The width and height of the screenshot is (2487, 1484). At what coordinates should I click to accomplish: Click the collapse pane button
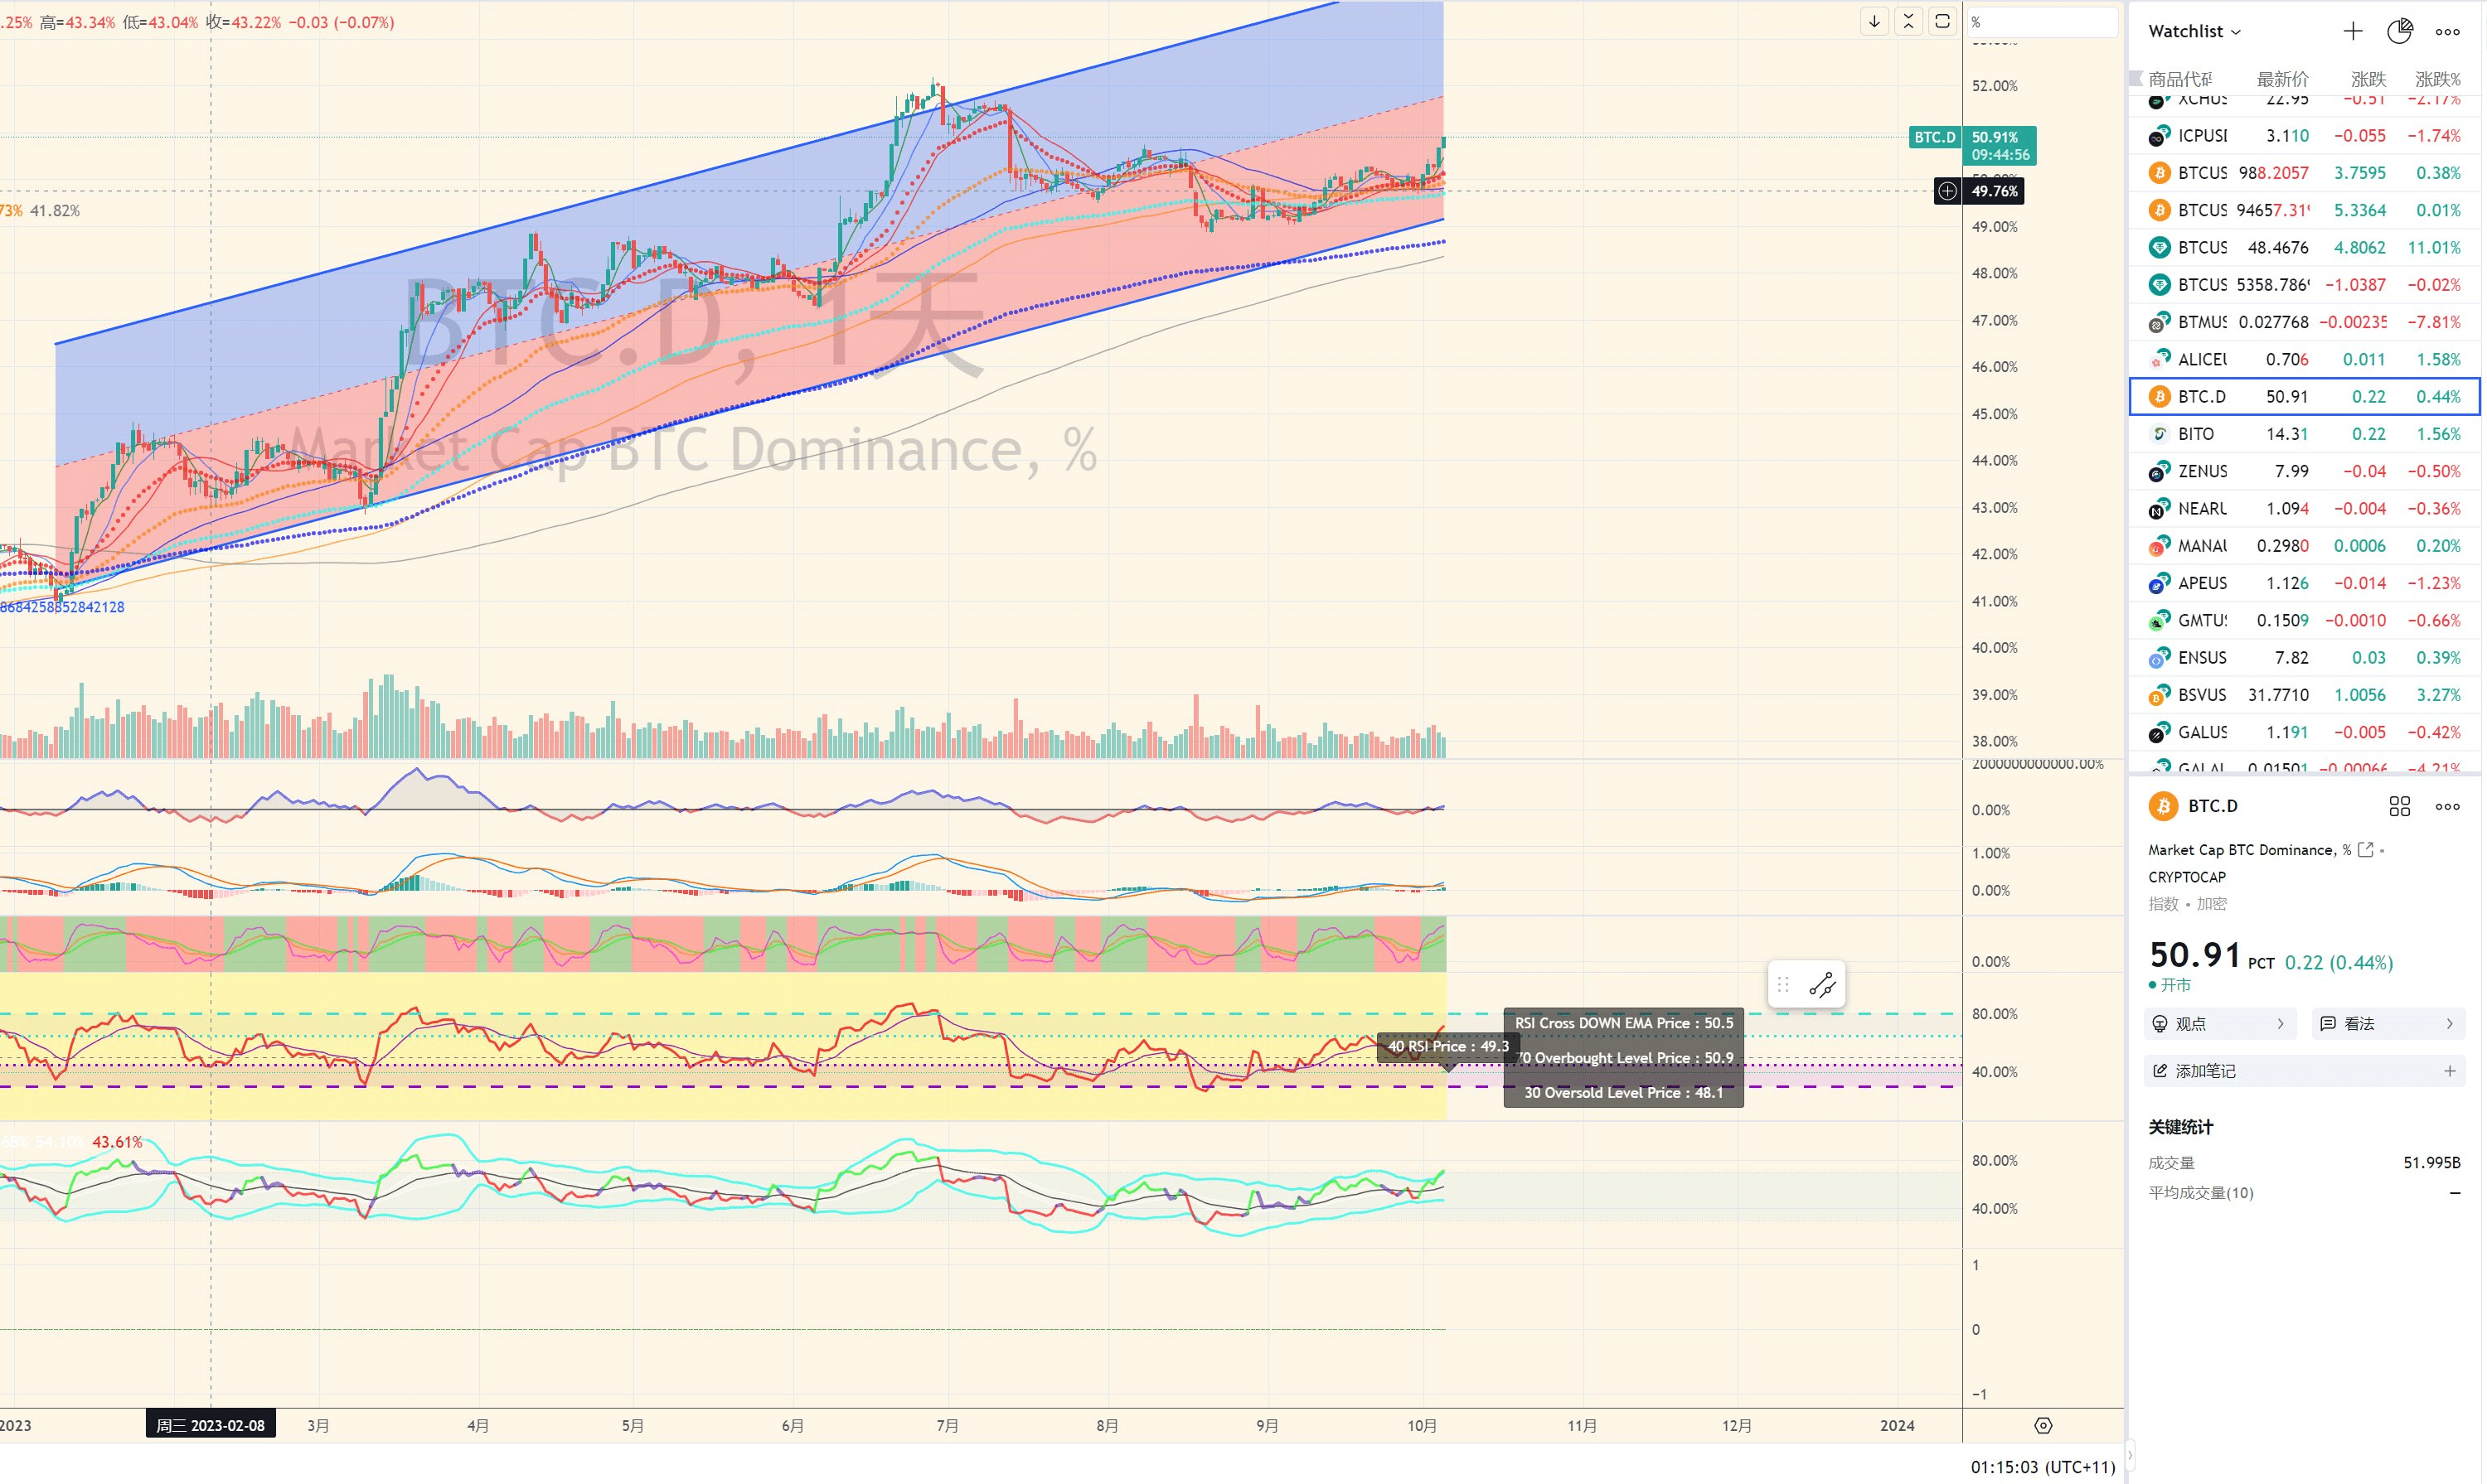pos(1908,21)
